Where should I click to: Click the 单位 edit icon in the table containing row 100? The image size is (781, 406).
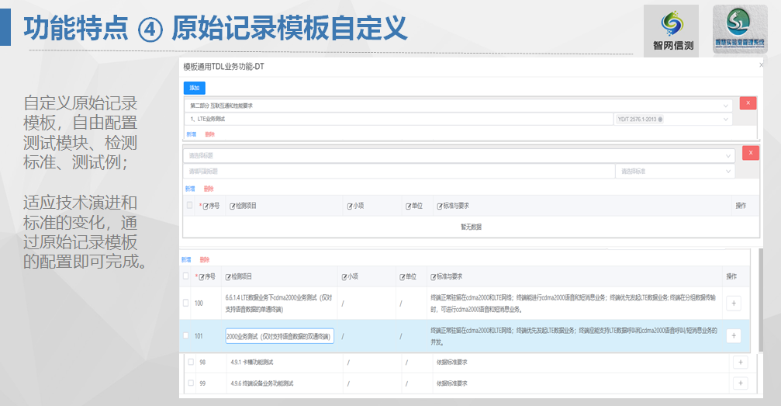coord(402,277)
